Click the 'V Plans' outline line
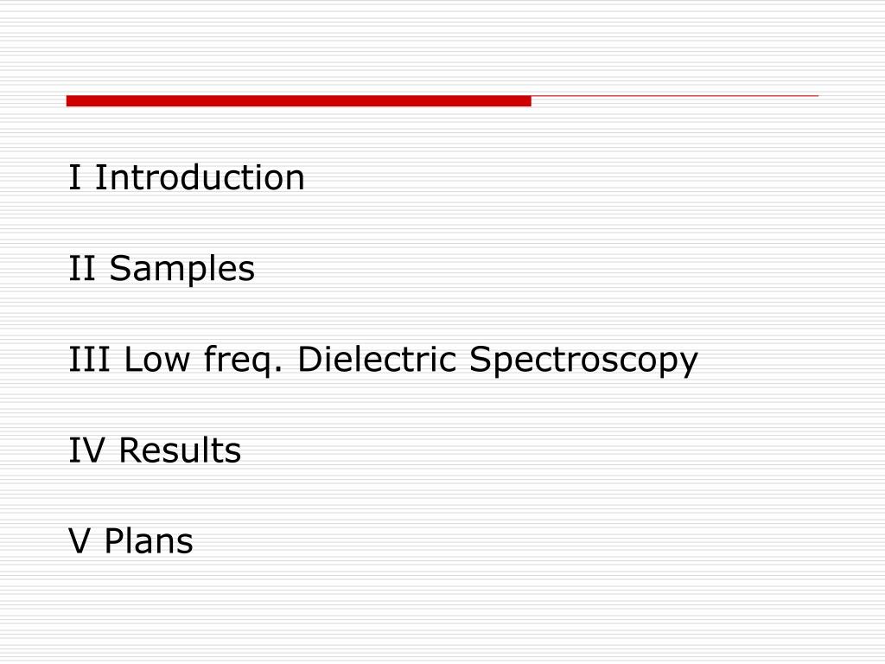Viewport: 885px width, 664px height. 131,541
